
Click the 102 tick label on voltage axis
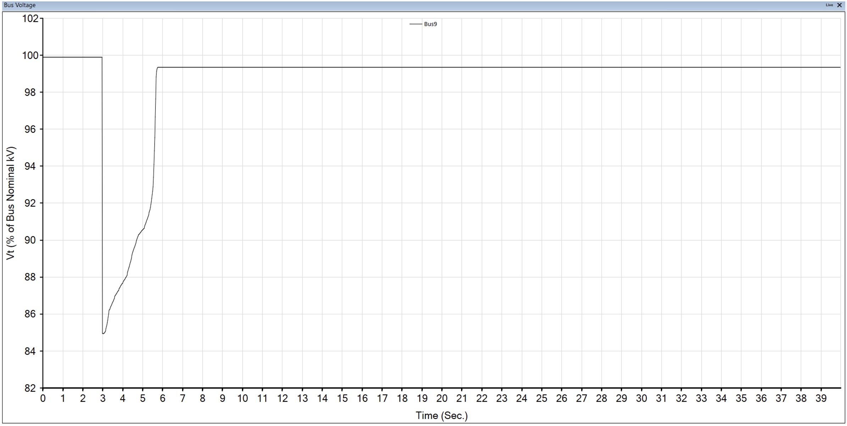(31, 18)
